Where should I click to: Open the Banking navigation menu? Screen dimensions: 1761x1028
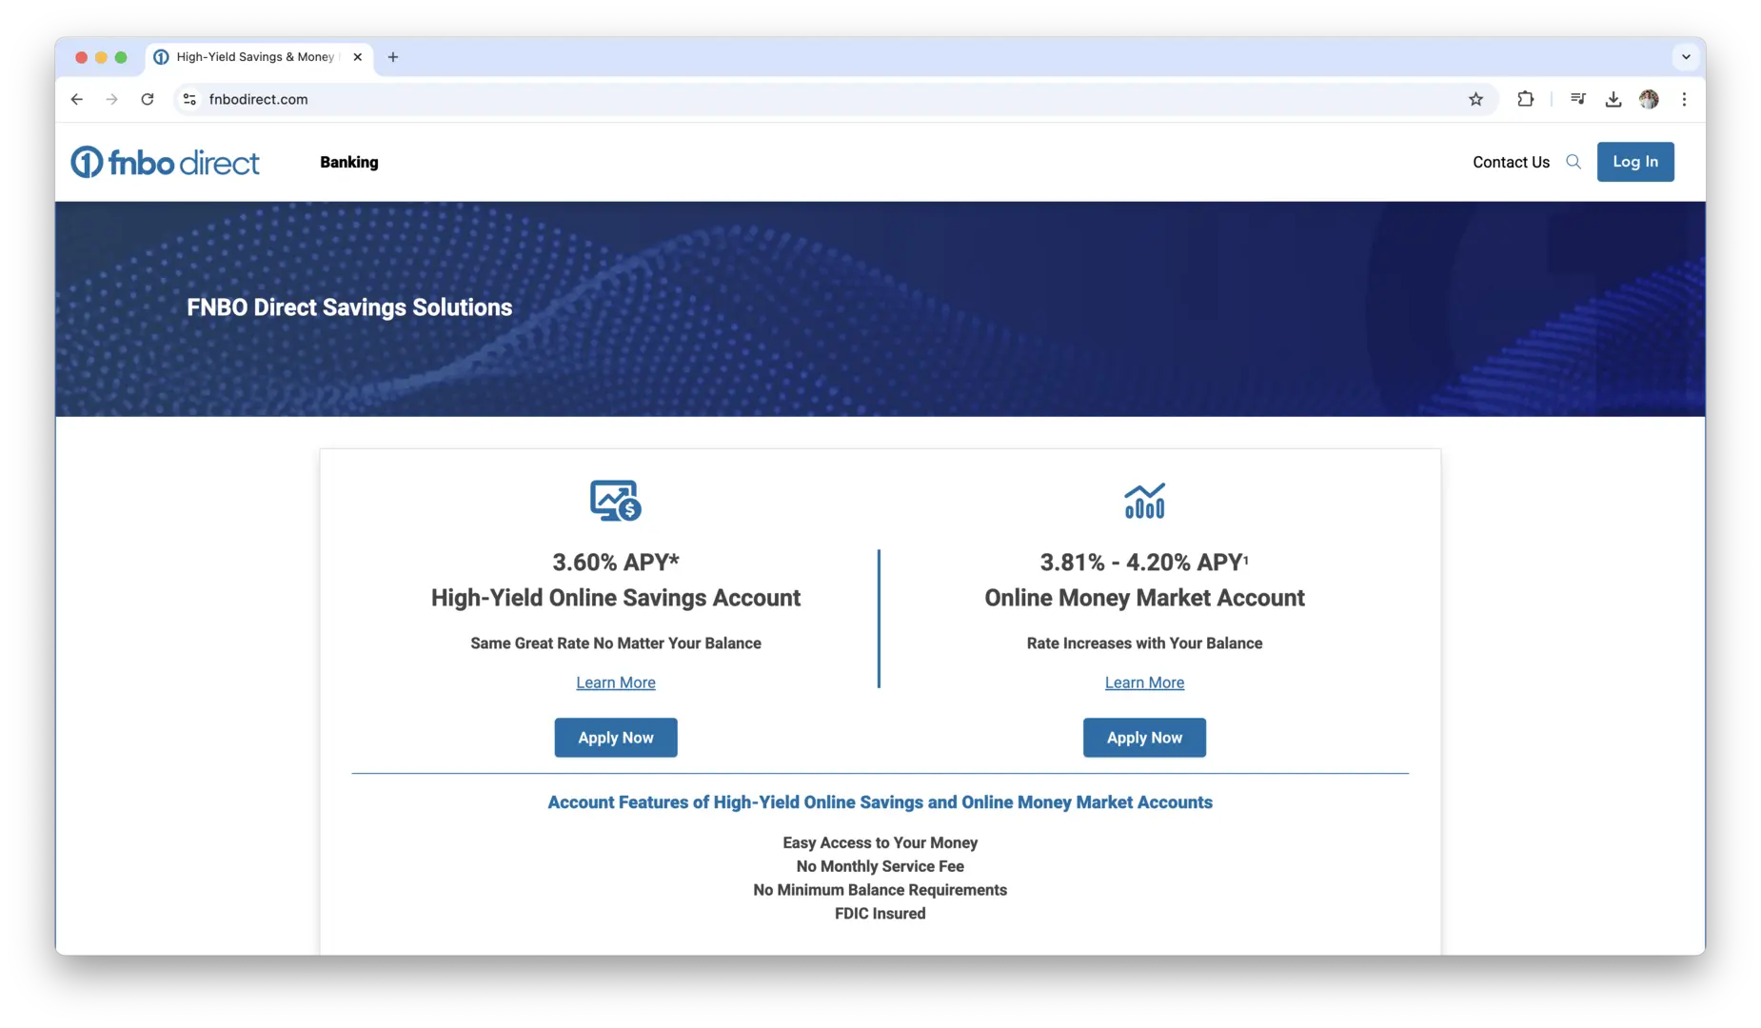(x=348, y=163)
